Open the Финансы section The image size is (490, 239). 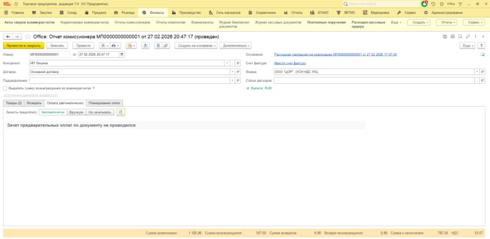[153, 13]
